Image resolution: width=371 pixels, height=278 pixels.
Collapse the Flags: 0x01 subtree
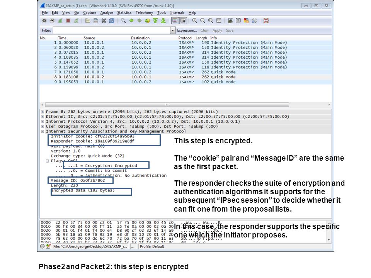47,161
